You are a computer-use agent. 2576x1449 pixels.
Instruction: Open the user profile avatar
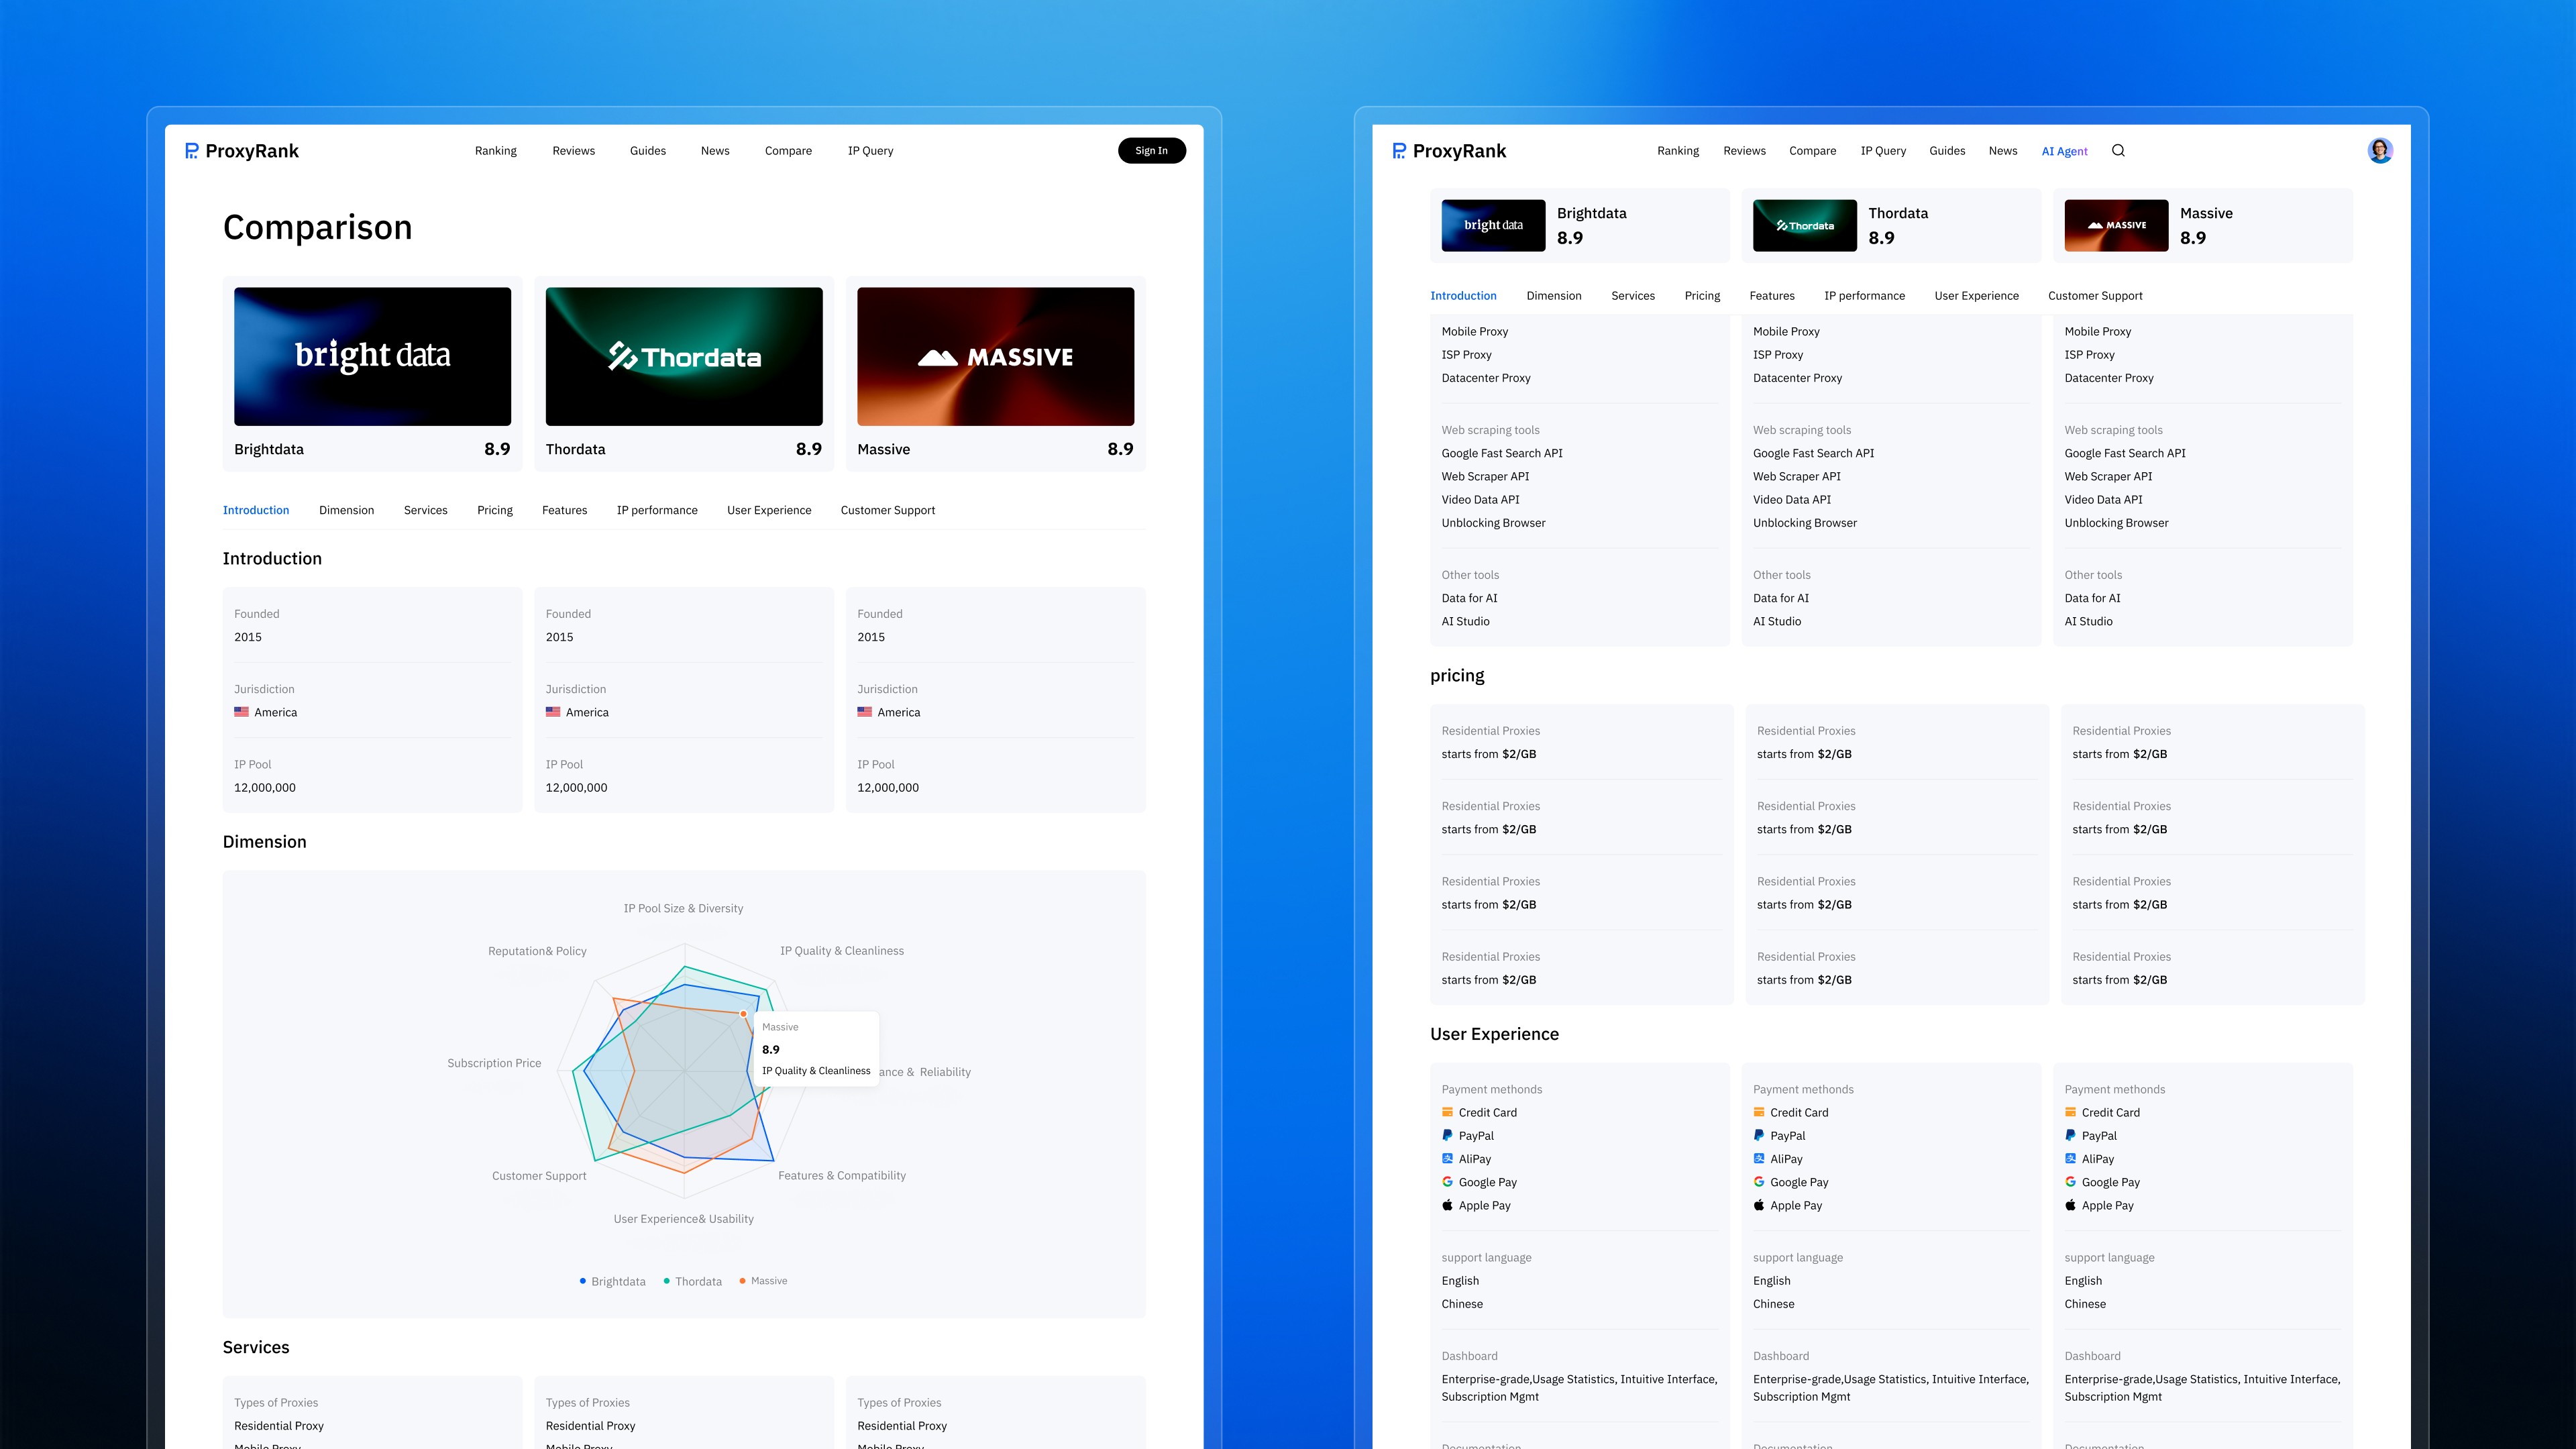pos(2380,151)
